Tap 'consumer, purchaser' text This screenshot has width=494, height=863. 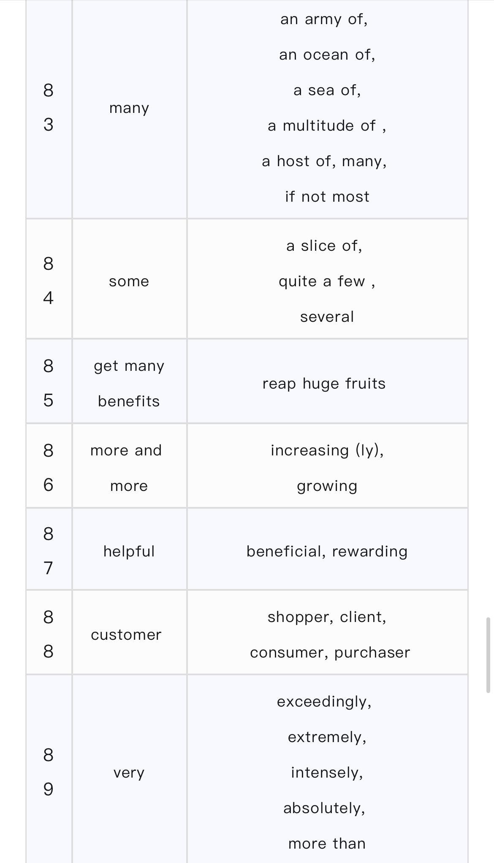pyautogui.click(x=330, y=653)
